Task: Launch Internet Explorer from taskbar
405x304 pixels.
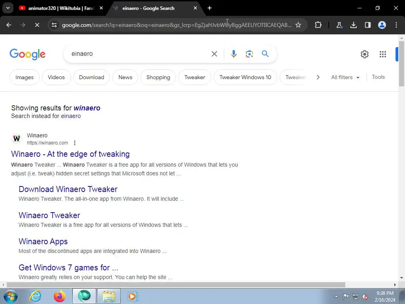Action: (x=35, y=296)
